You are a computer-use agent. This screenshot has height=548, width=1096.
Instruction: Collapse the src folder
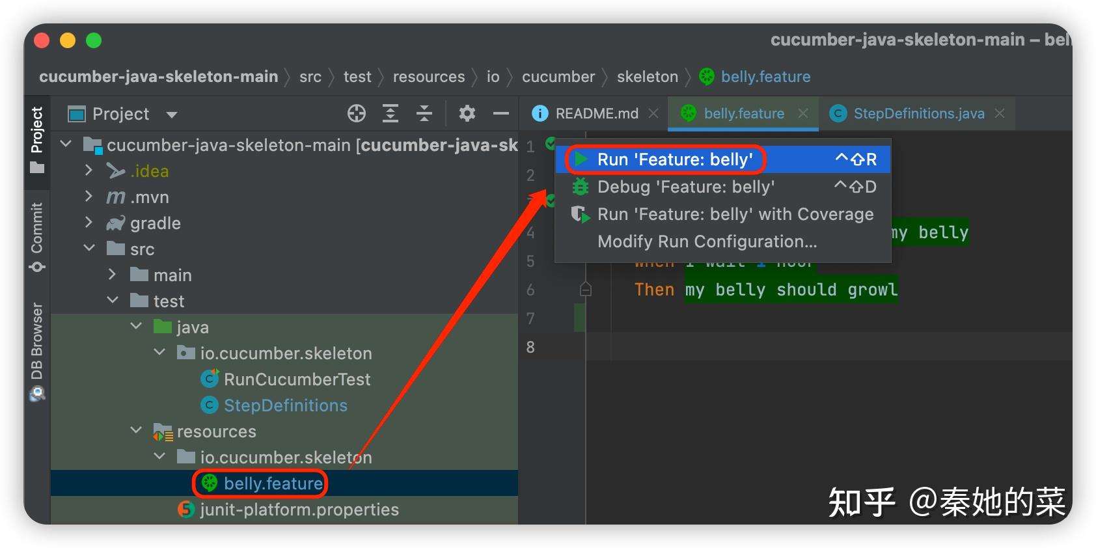(89, 249)
